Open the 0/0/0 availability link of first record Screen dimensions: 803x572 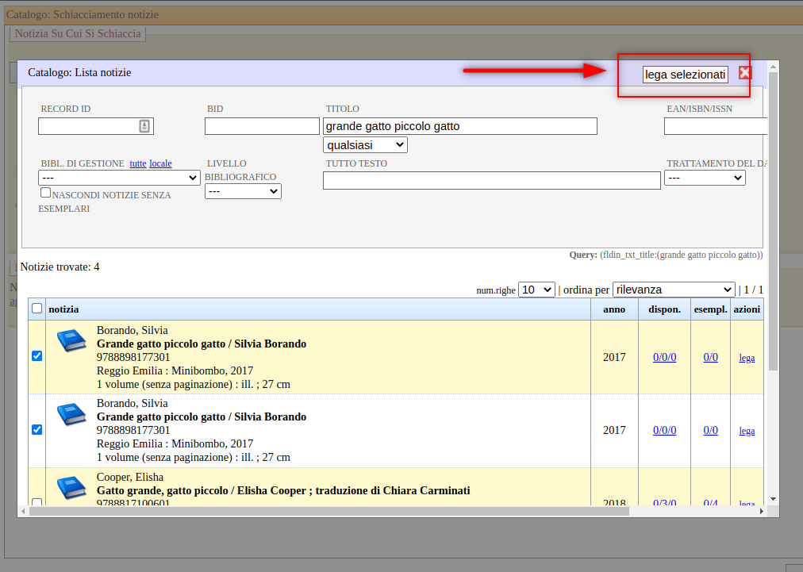(x=664, y=357)
